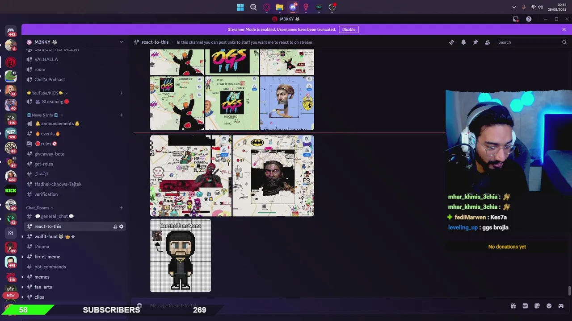Disable Streamer Mode

point(349,29)
